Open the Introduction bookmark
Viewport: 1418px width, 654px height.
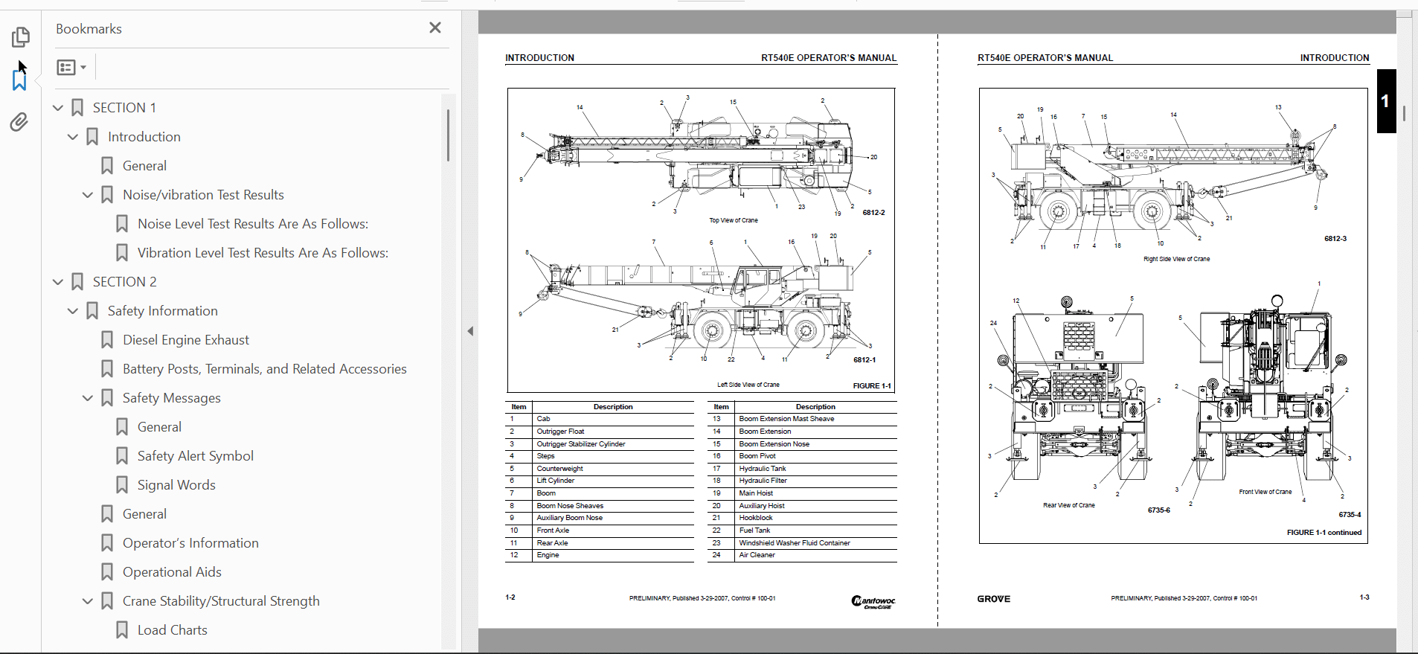144,137
